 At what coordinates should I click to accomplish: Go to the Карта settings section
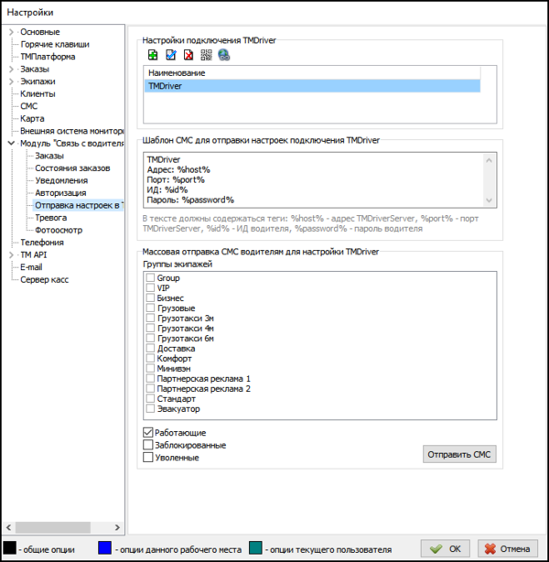(x=32, y=119)
